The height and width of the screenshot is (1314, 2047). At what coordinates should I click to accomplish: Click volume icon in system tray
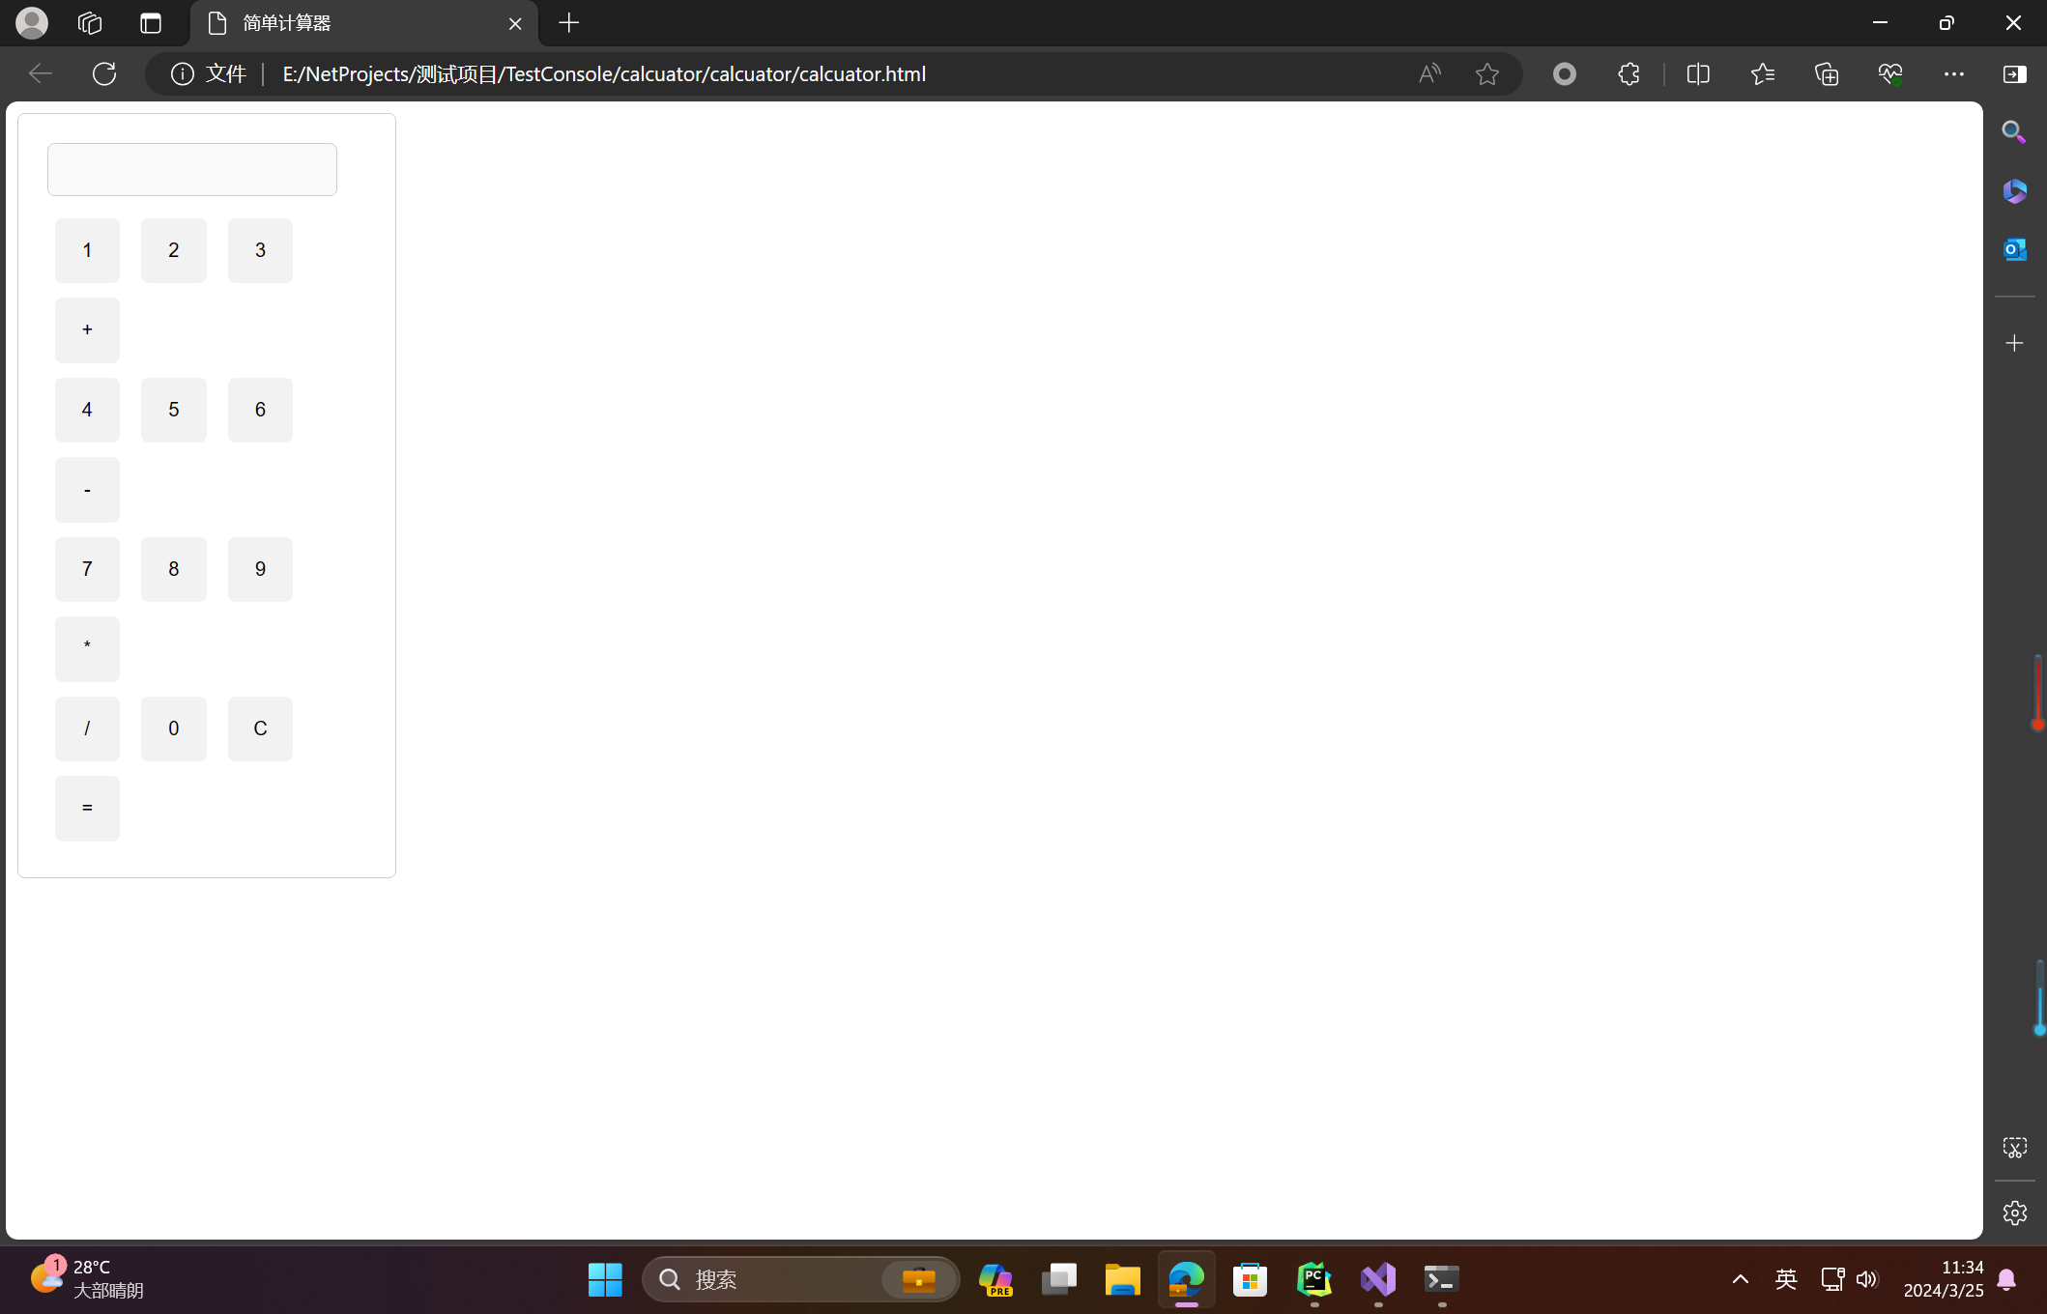pos(1866,1279)
